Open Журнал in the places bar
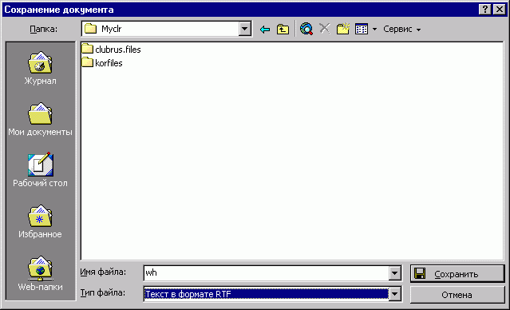 point(40,69)
